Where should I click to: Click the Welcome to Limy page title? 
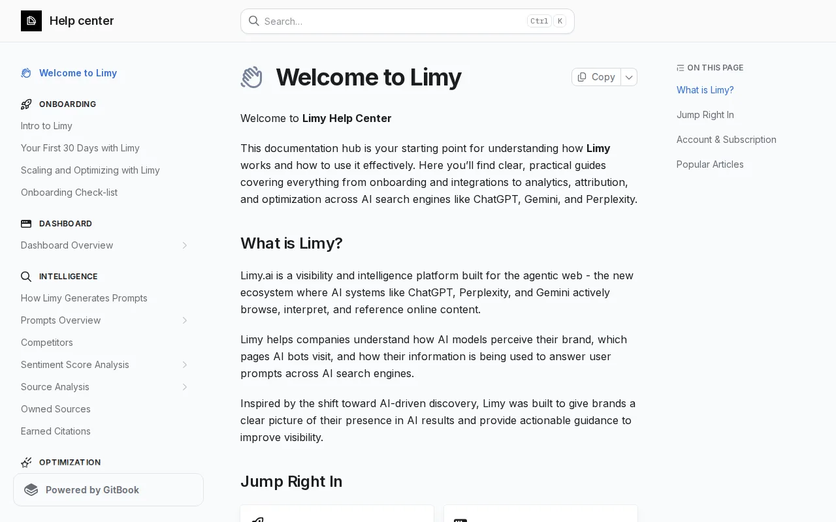tap(368, 77)
